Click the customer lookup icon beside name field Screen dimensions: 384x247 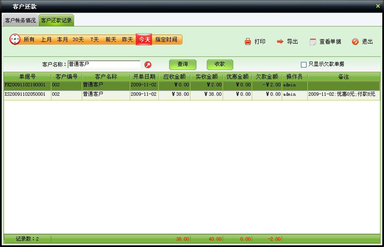[148, 64]
